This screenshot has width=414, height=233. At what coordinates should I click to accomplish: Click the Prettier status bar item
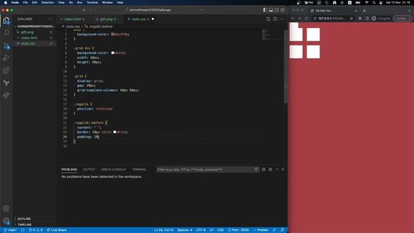[x=261, y=230]
